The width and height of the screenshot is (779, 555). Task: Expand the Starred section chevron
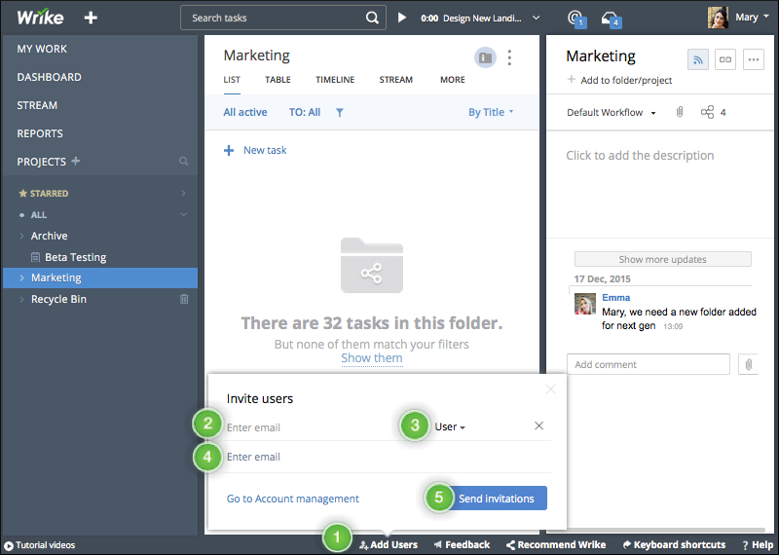[x=184, y=194]
